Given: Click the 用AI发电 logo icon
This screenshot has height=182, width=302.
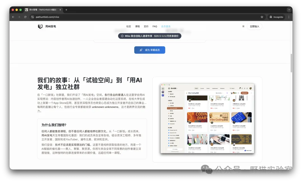Looking at the screenshot, I should click(40, 26).
